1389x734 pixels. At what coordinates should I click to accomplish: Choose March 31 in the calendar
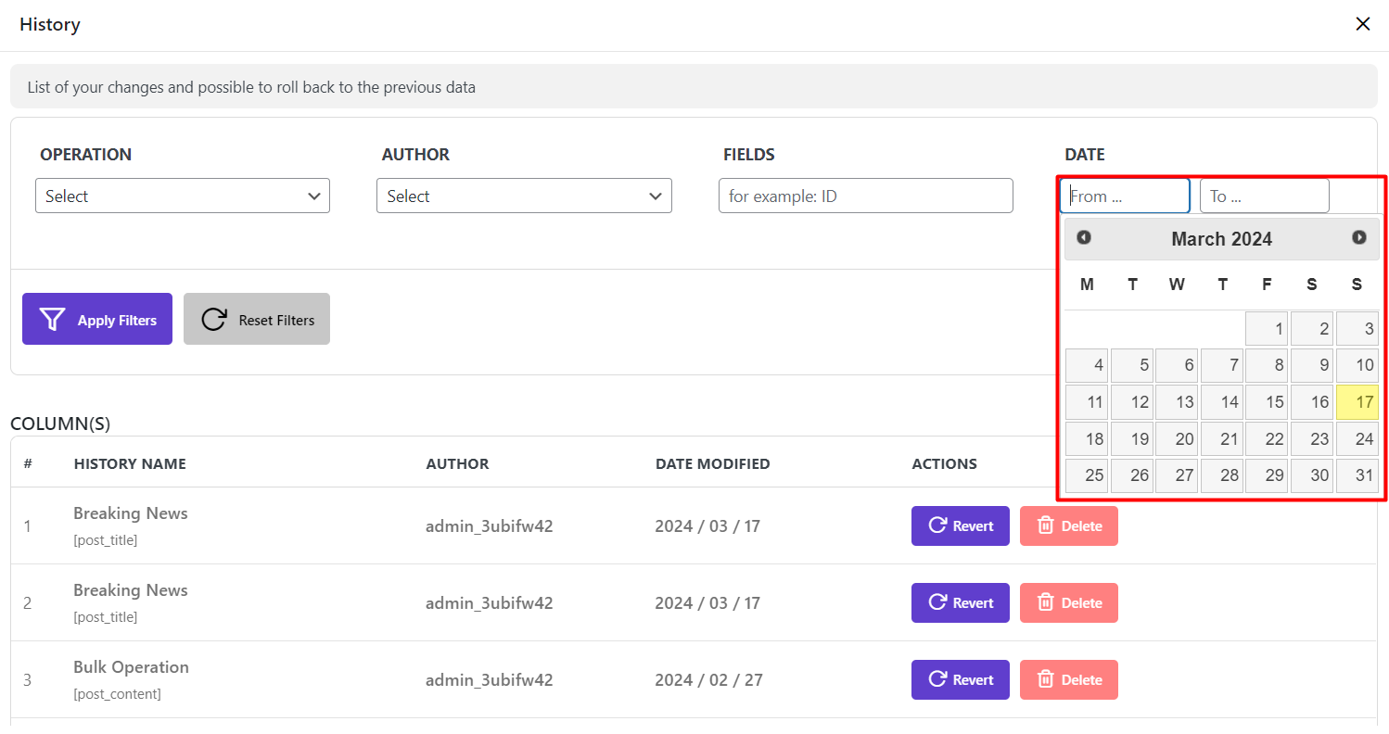(1357, 475)
